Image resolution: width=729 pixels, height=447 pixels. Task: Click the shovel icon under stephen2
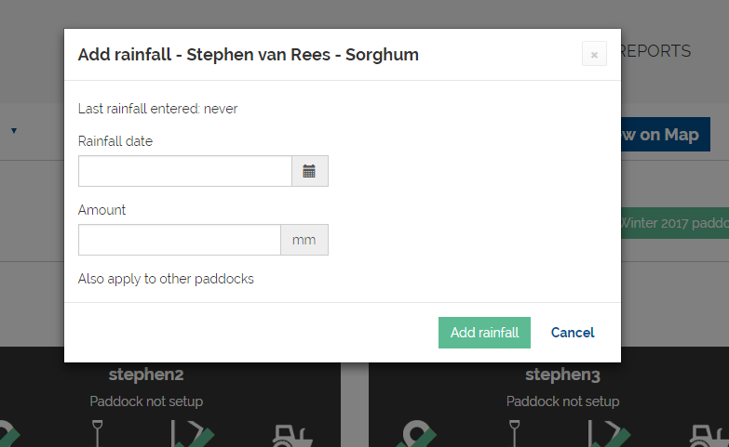click(100, 433)
